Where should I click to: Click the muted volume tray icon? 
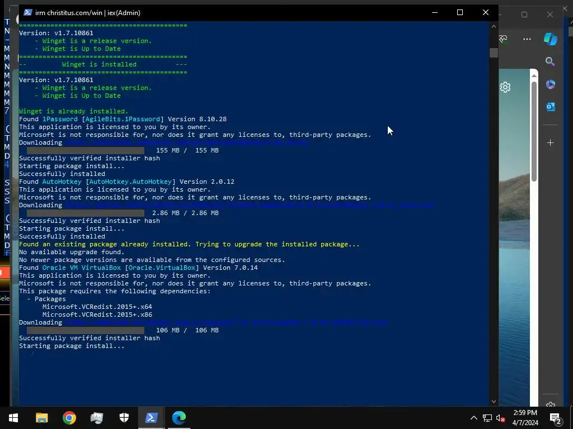click(501, 418)
